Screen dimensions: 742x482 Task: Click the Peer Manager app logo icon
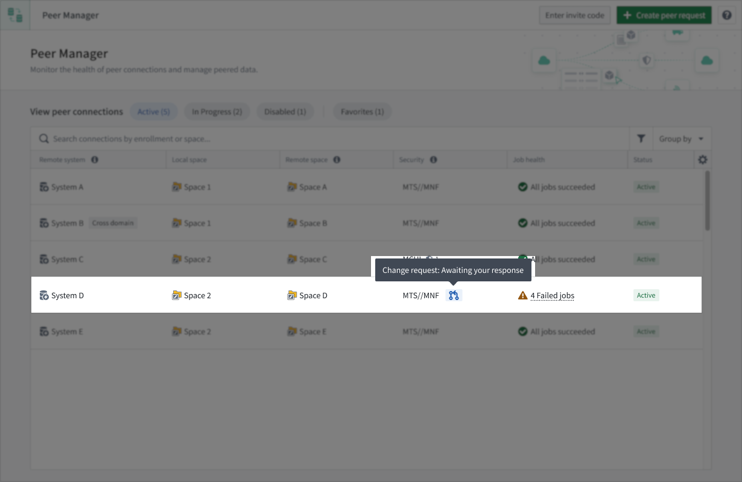[x=15, y=15]
